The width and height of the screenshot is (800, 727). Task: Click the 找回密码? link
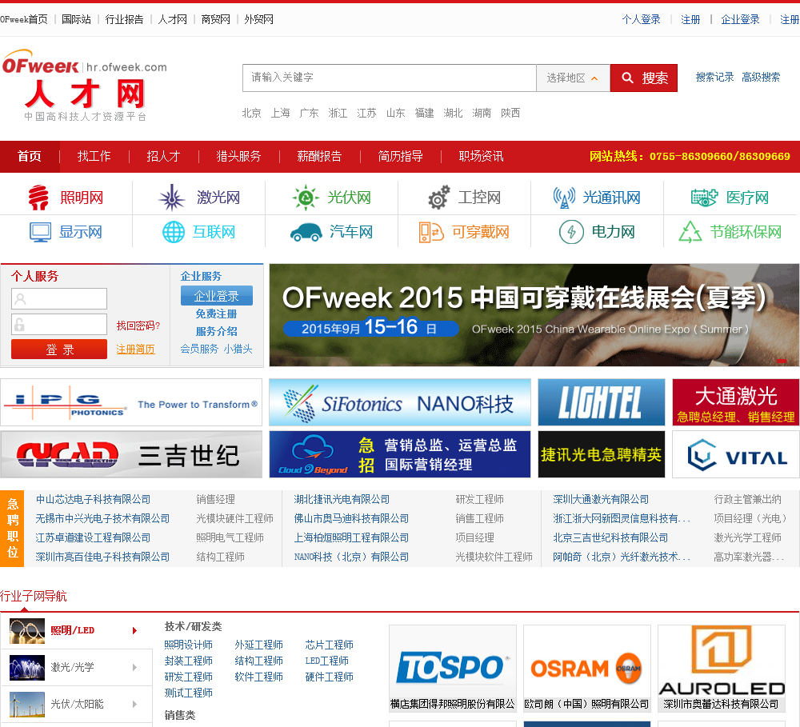(138, 326)
